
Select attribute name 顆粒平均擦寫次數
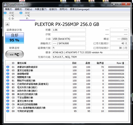[26, 81]
